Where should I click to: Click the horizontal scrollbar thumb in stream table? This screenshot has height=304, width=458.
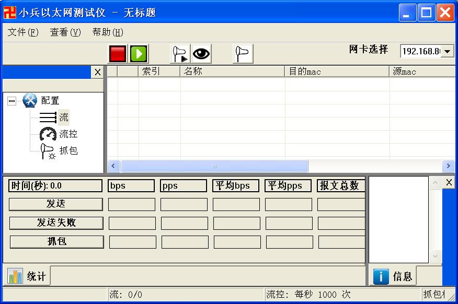coord(214,166)
